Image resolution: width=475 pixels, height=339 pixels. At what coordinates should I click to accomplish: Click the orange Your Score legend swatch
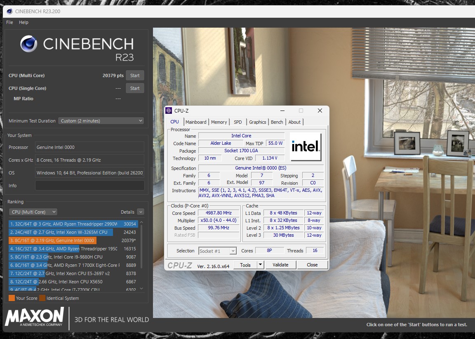[x=12, y=298]
